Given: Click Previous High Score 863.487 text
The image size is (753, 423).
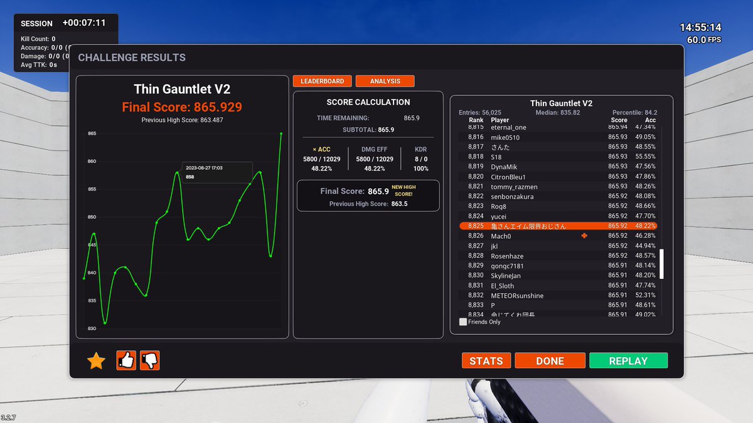Looking at the screenshot, I should point(182,120).
